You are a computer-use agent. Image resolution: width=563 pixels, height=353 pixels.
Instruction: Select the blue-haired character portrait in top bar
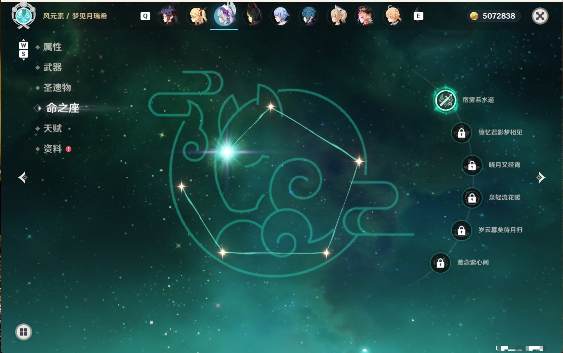coord(280,16)
